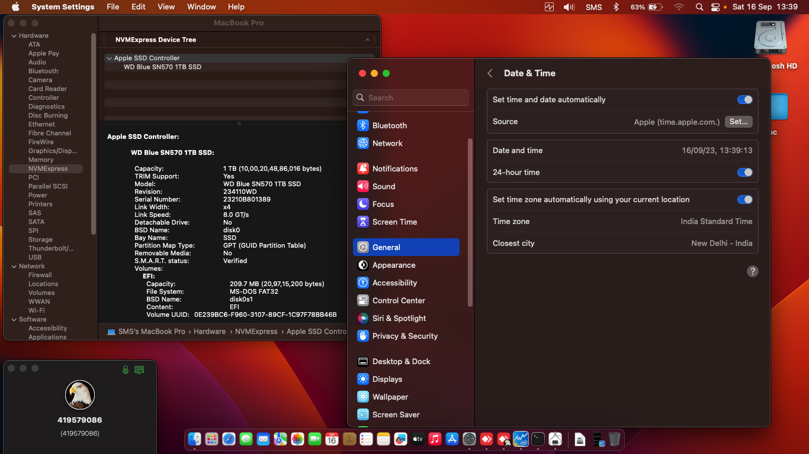Open Launchpad from the Dock
The width and height of the screenshot is (809, 454).
211,439
